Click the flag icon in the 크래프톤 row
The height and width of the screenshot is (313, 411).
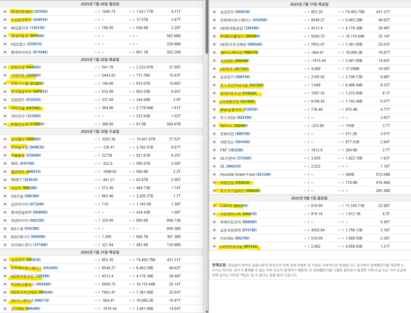[x=5, y=75]
